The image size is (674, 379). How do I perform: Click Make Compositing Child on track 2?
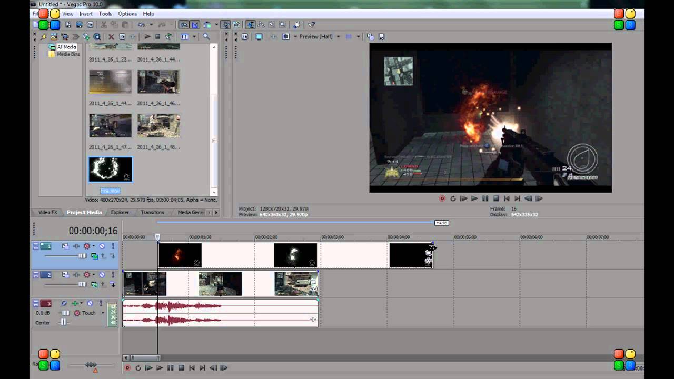(113, 284)
